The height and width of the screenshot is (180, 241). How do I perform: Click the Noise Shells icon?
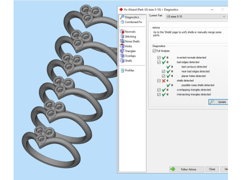122,41
